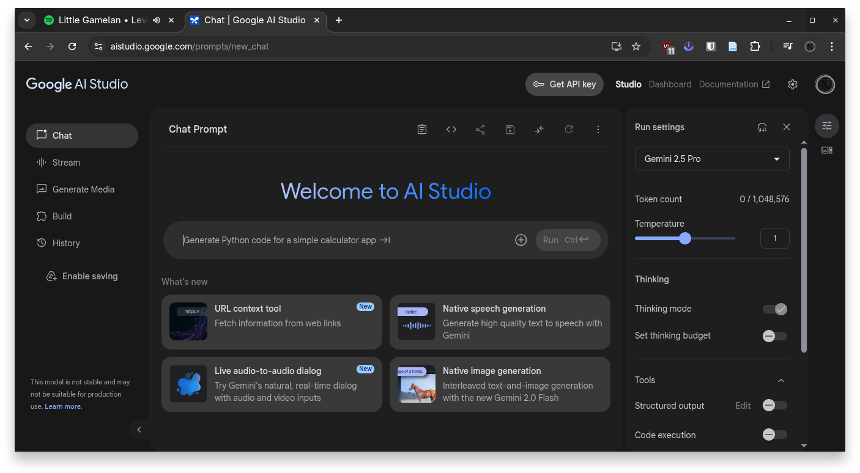Image resolution: width=860 pixels, height=473 pixels.
Task: Click the Temperature value input box
Action: (x=775, y=238)
